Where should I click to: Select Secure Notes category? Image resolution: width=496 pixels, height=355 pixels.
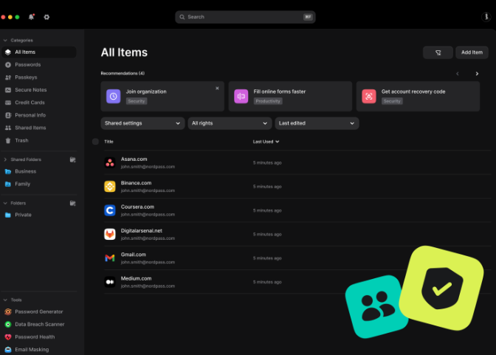(x=30, y=90)
